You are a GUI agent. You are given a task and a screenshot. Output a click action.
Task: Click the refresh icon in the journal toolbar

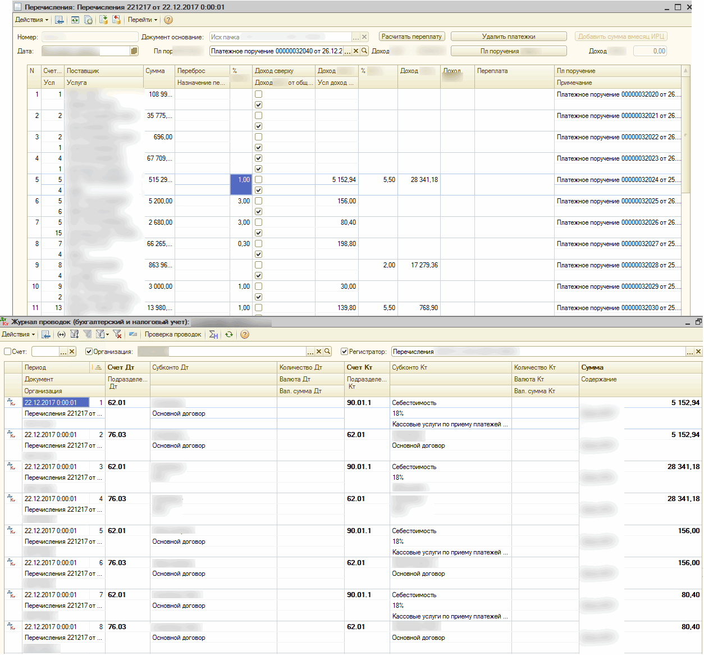229,335
